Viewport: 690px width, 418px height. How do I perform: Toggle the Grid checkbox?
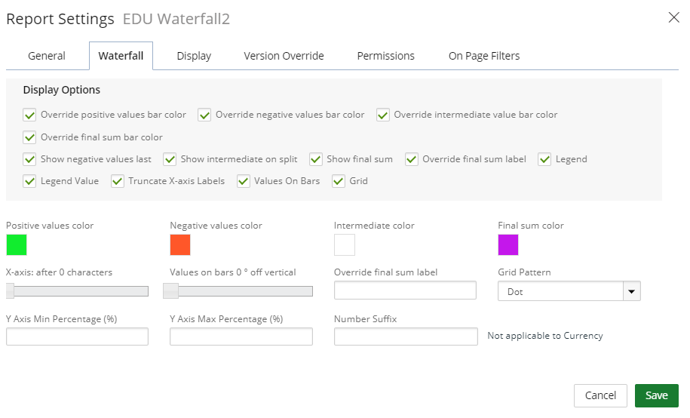(339, 181)
